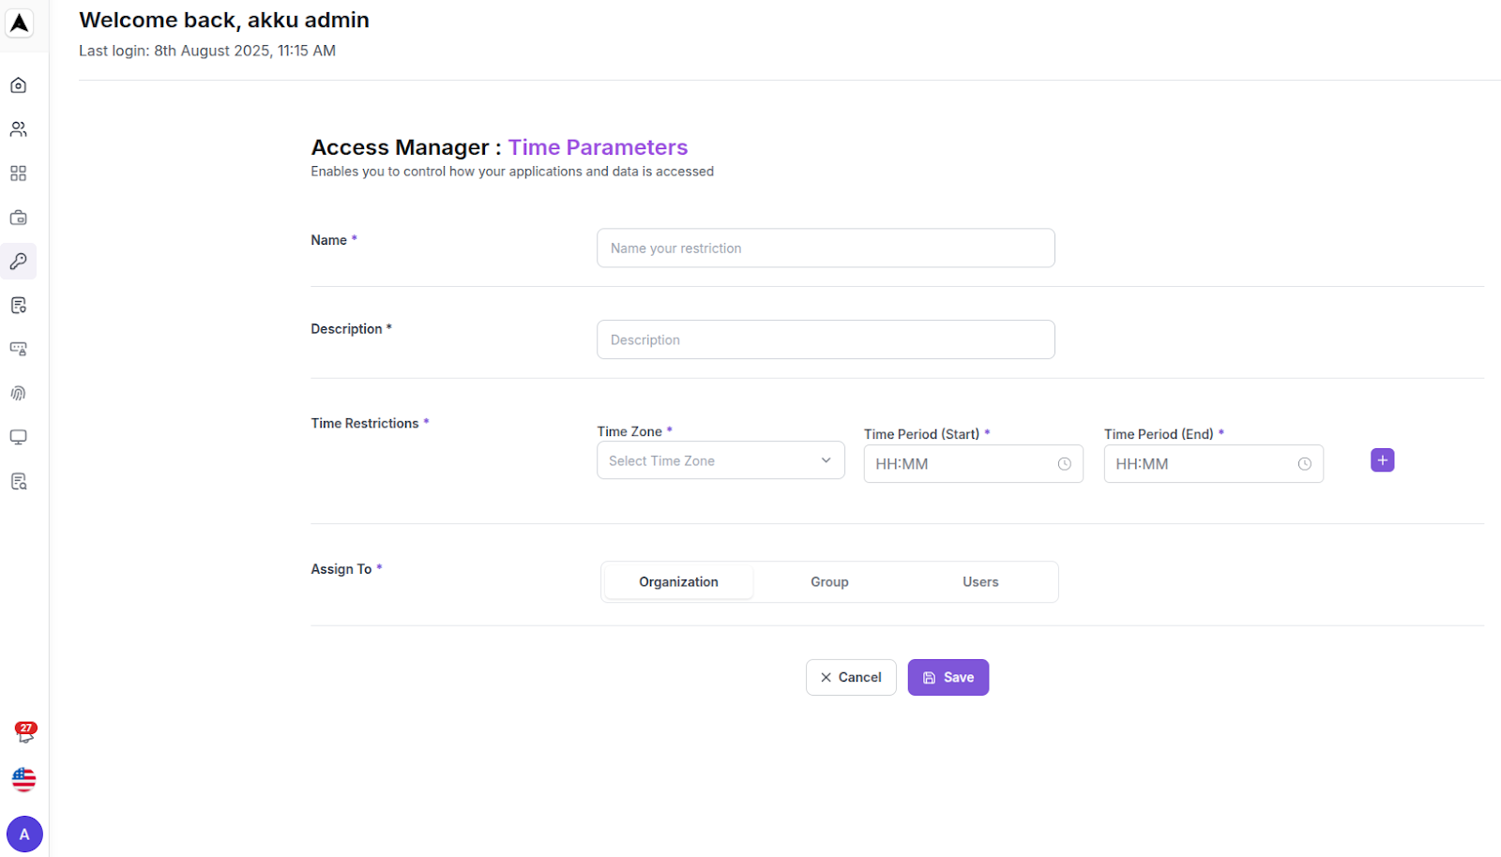1501x857 pixels.
Task: Switch assignment to Users
Action: (980, 581)
